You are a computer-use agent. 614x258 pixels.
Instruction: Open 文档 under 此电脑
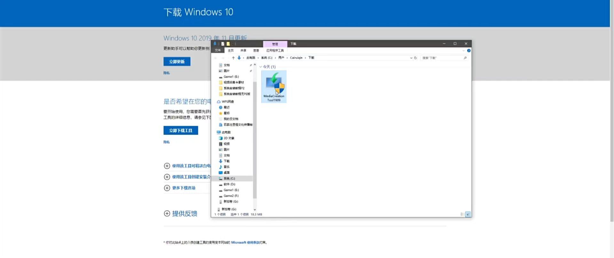coord(226,155)
